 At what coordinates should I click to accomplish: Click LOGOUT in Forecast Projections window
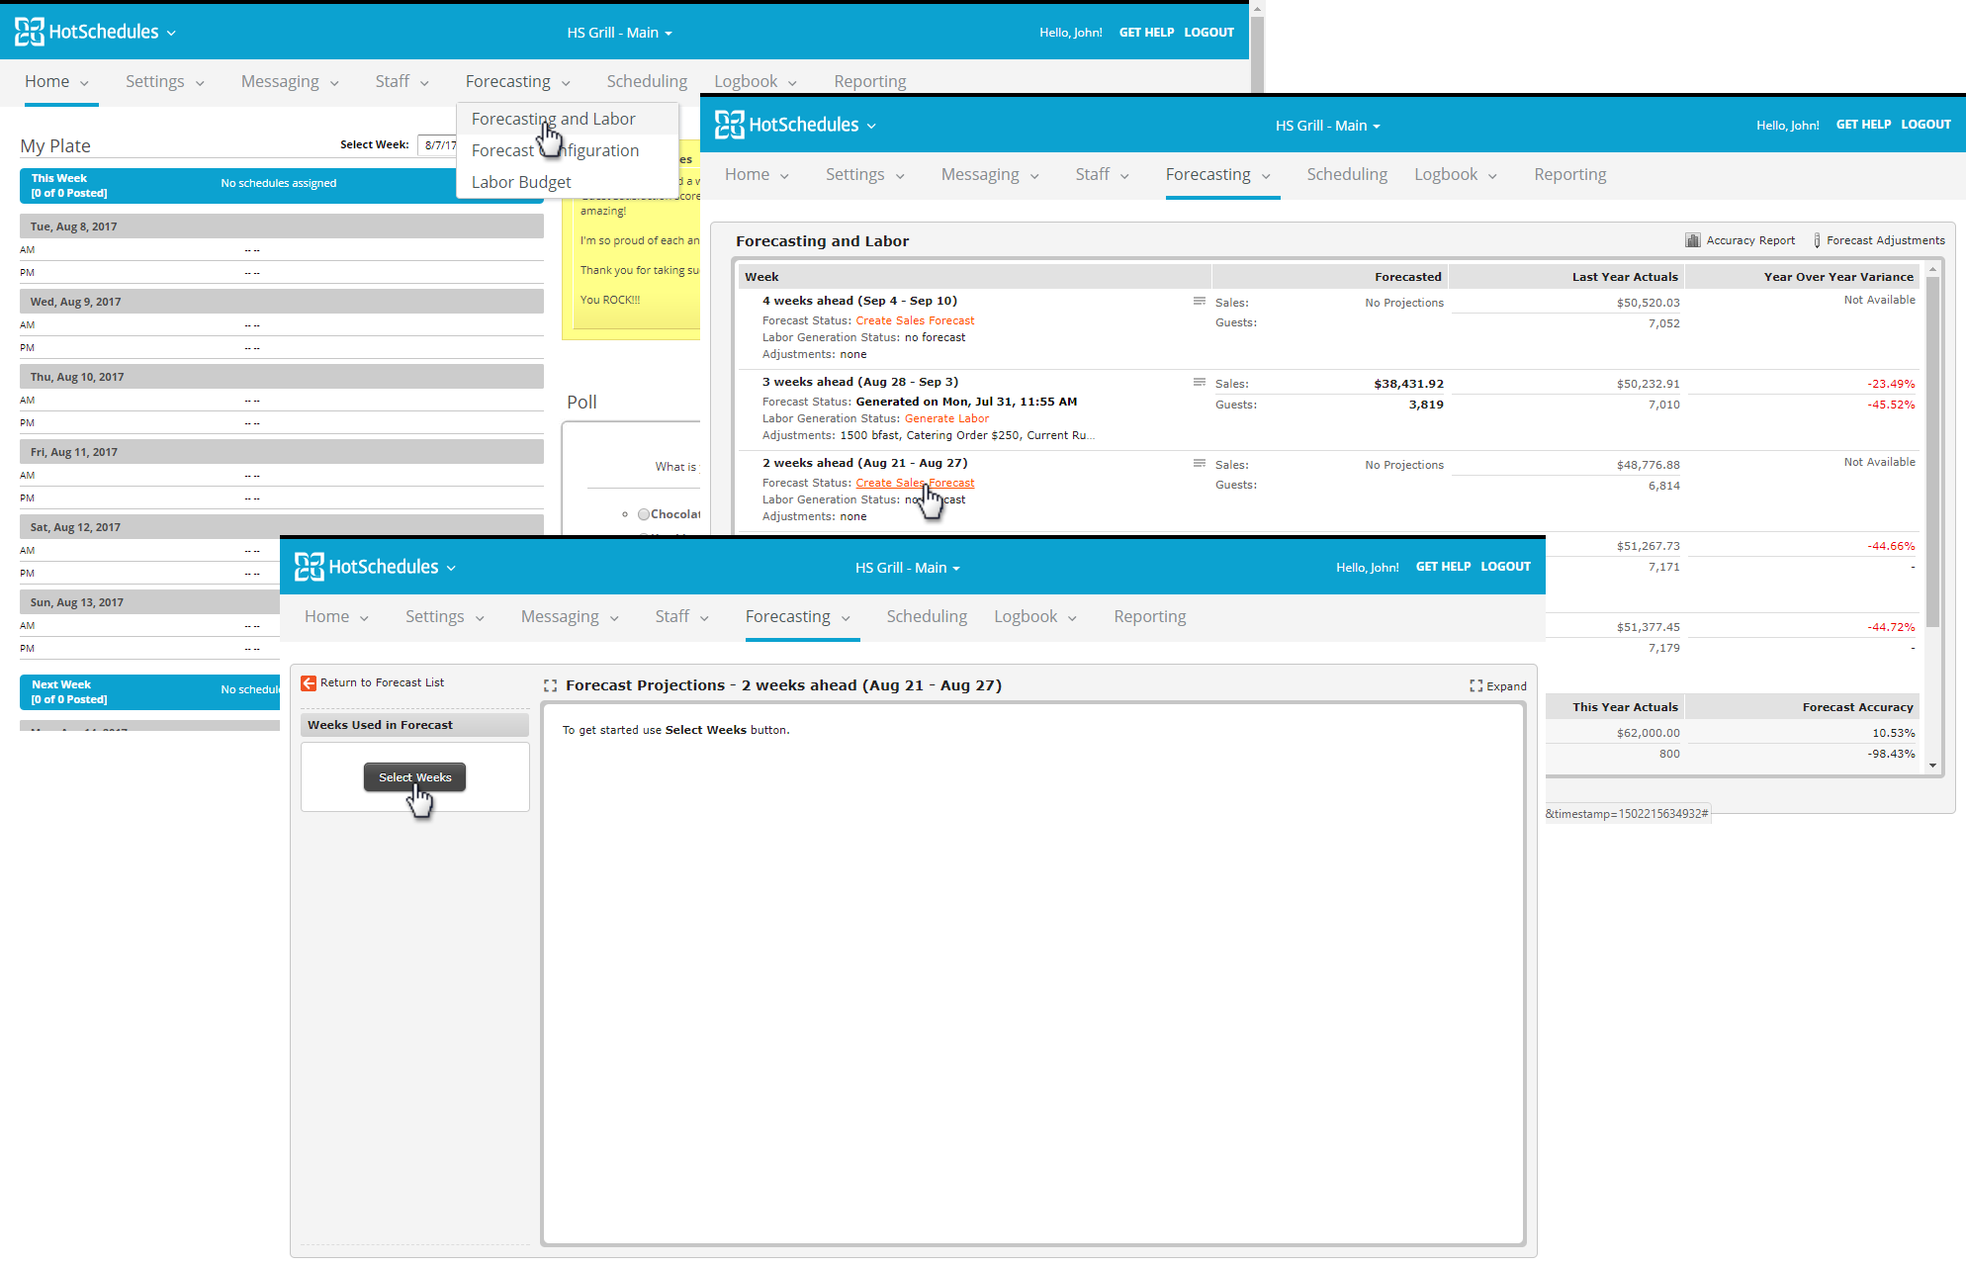1505,567
